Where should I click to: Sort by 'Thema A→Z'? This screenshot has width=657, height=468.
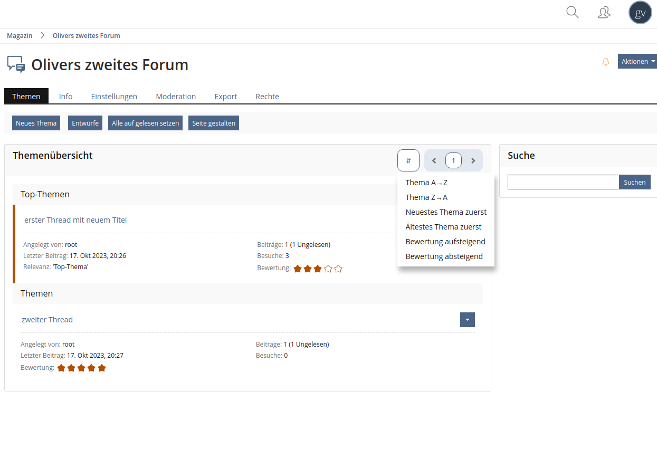[x=426, y=183]
